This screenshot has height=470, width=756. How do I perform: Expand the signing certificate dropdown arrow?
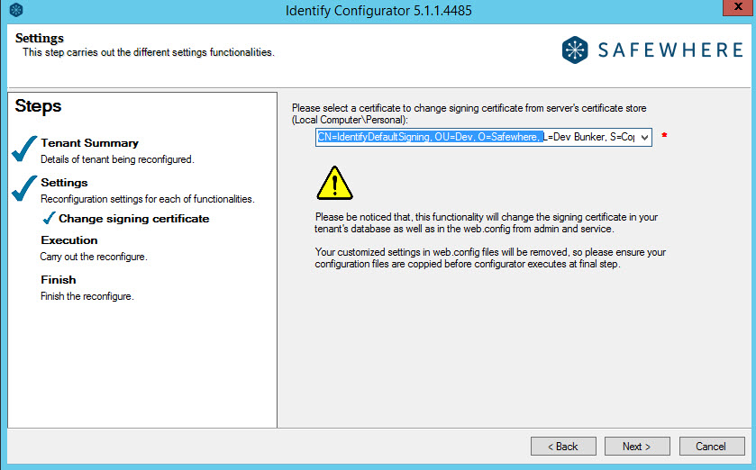tap(643, 138)
